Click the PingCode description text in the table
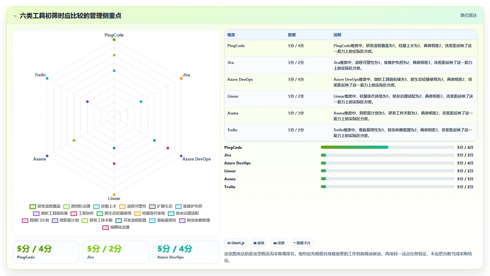The image size is (490, 276). [x=403, y=49]
